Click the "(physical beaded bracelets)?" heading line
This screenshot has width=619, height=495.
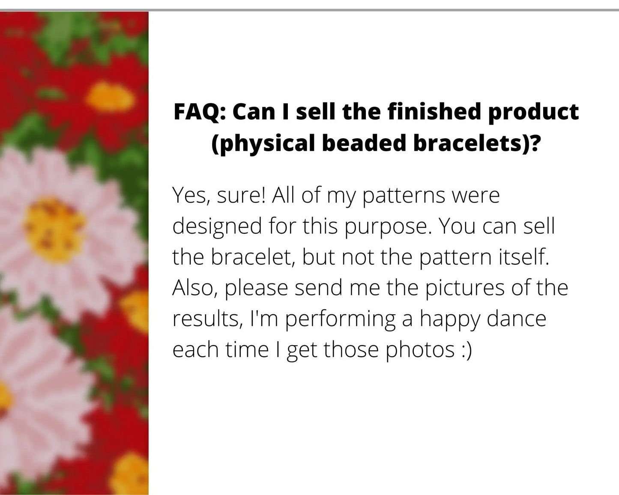click(x=375, y=143)
